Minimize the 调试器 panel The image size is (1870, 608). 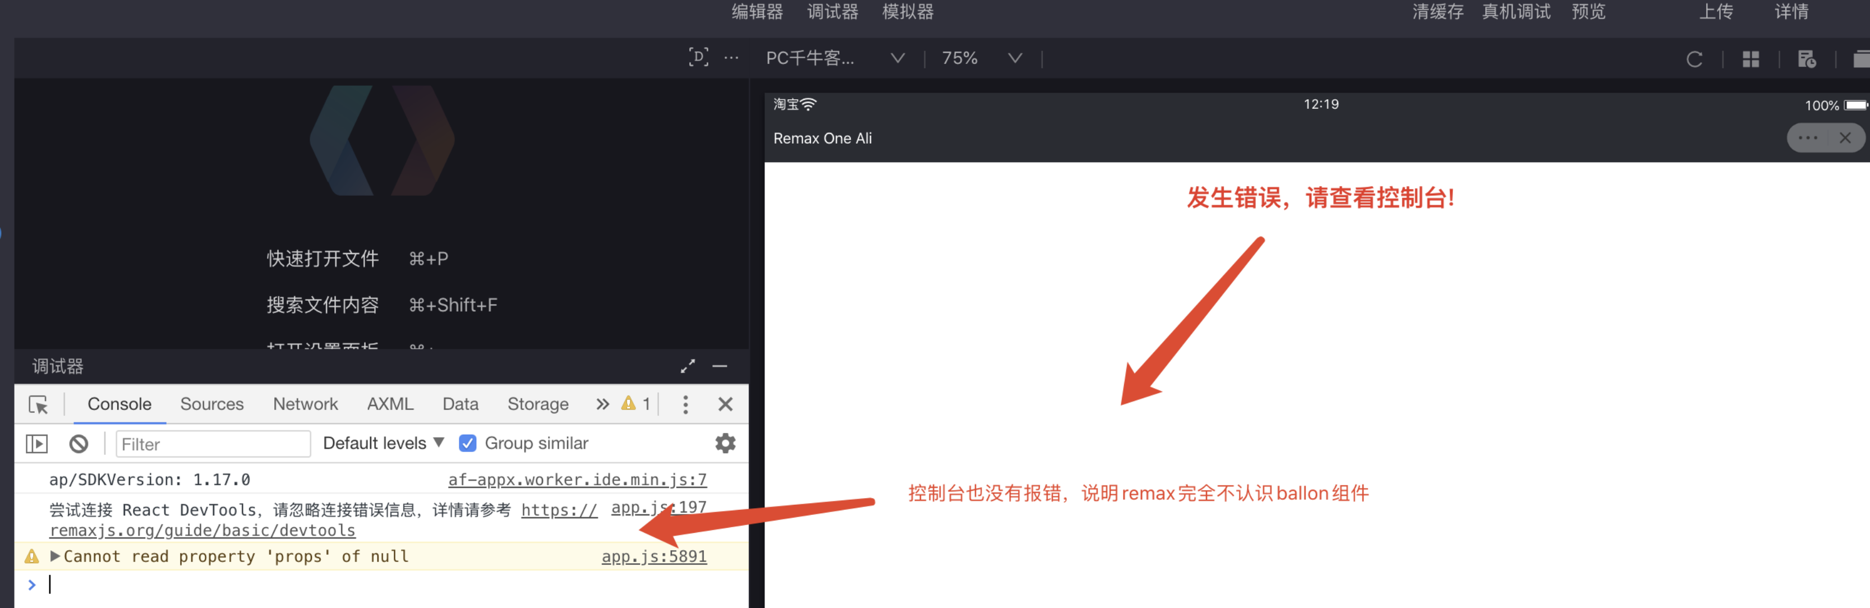pyautogui.click(x=720, y=366)
